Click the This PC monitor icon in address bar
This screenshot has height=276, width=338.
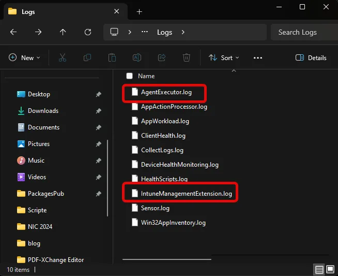point(114,32)
